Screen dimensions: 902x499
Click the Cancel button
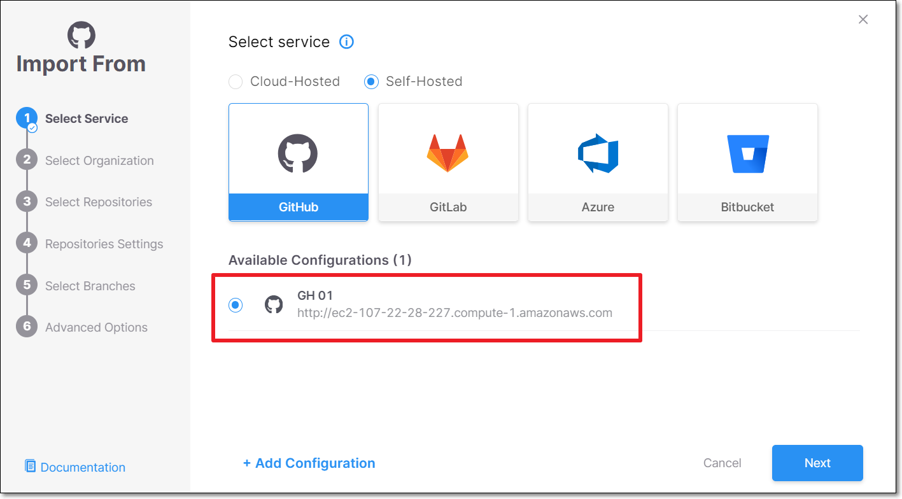[722, 463]
